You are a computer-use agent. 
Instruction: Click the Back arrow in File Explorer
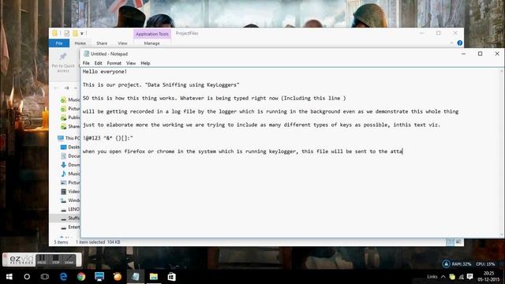[x=56, y=88]
